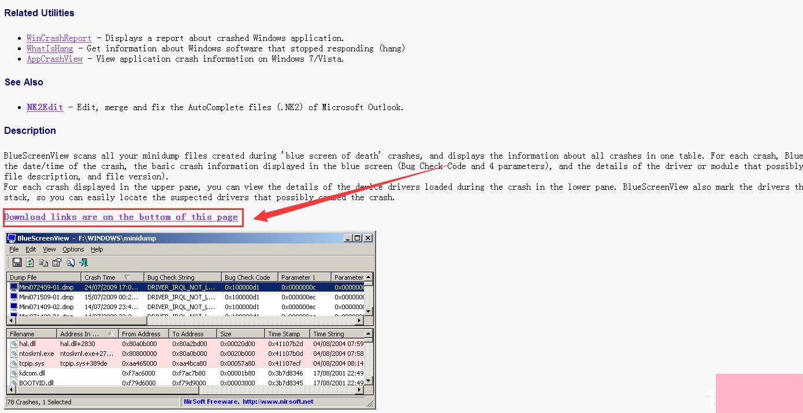Viewport: 803px width, 413px height.
Task: Click lower pane vertical scrollbar down arrow
Action: coord(369,381)
